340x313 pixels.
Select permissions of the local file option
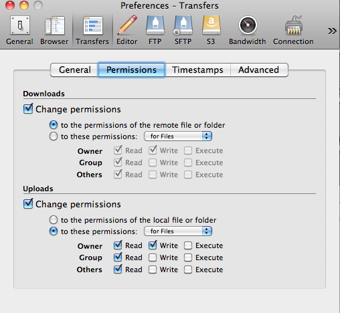point(54,220)
